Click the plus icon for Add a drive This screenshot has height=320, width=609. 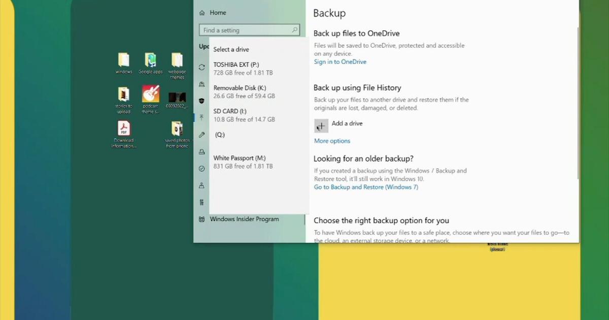point(321,126)
